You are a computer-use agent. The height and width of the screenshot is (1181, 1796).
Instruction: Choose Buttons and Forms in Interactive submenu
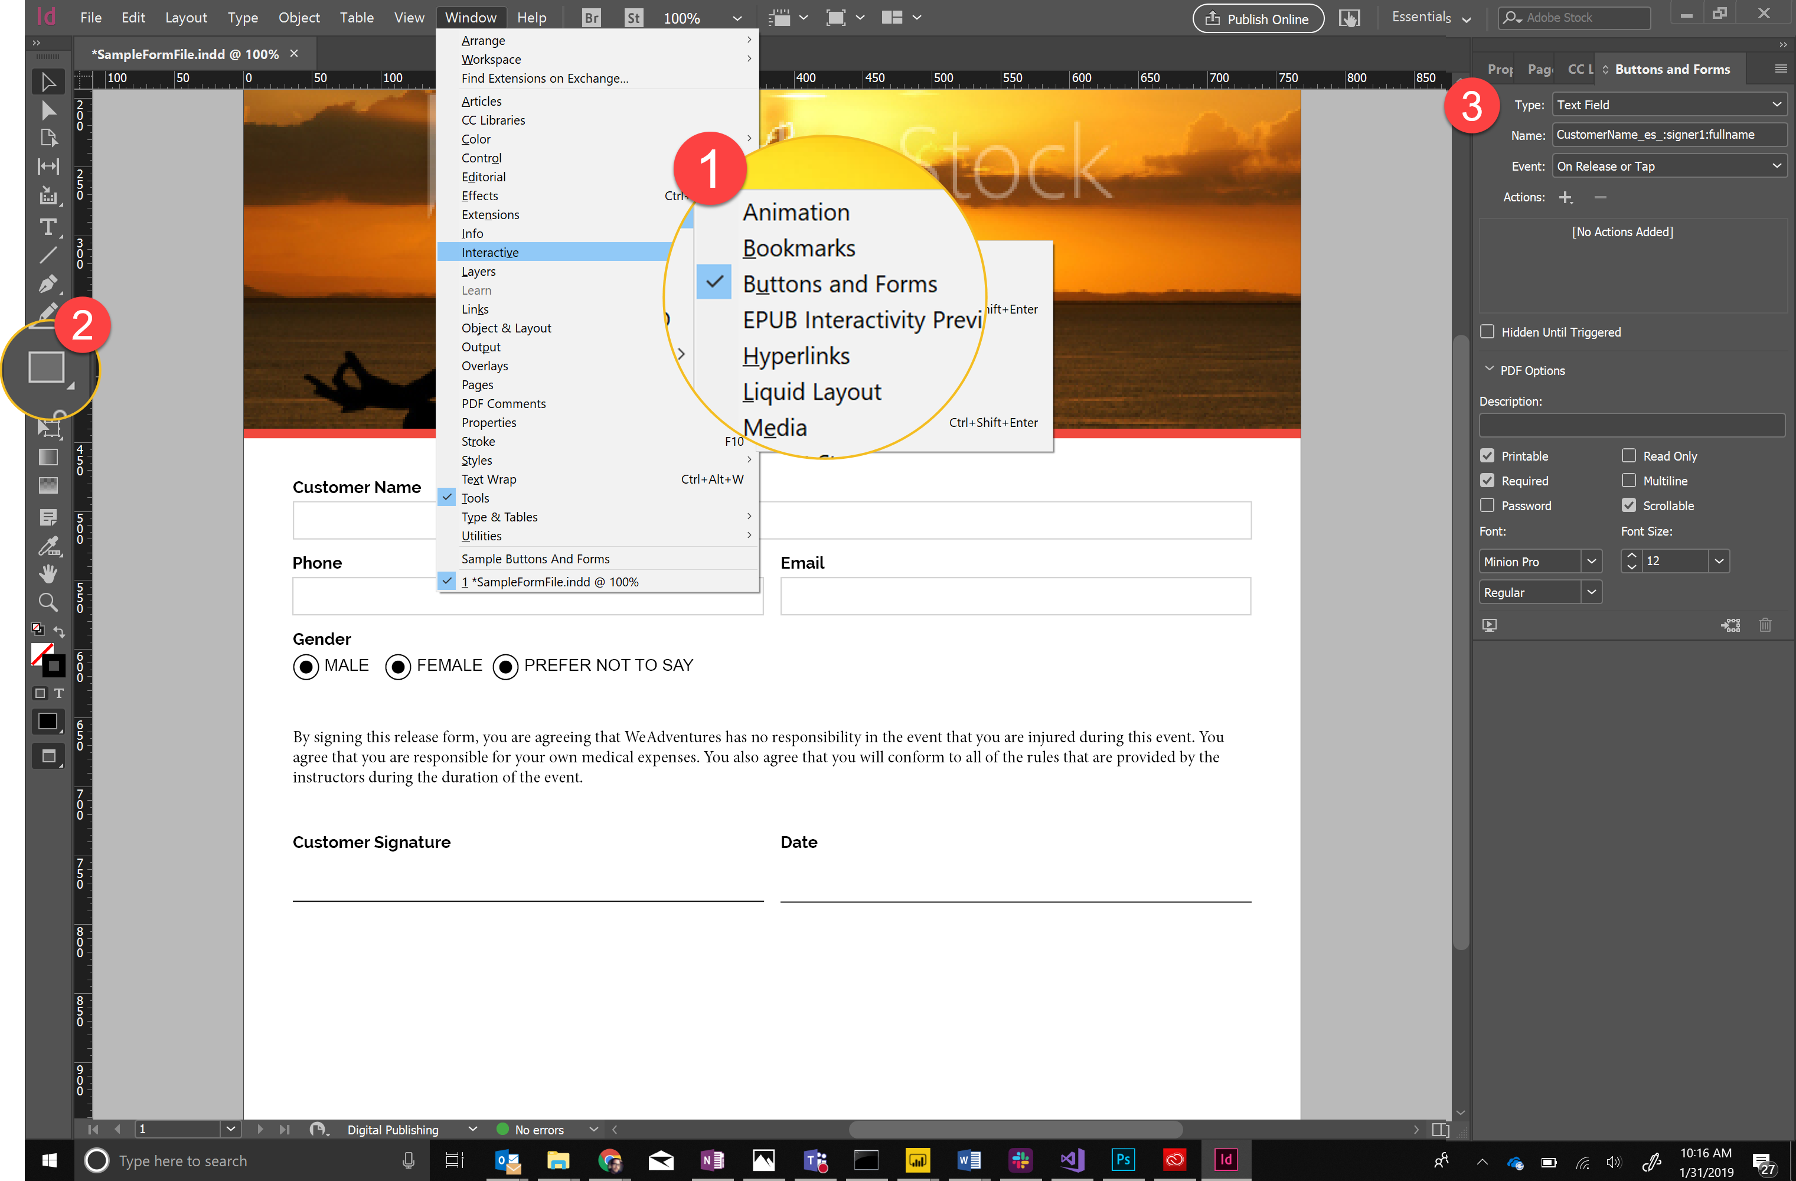point(839,284)
